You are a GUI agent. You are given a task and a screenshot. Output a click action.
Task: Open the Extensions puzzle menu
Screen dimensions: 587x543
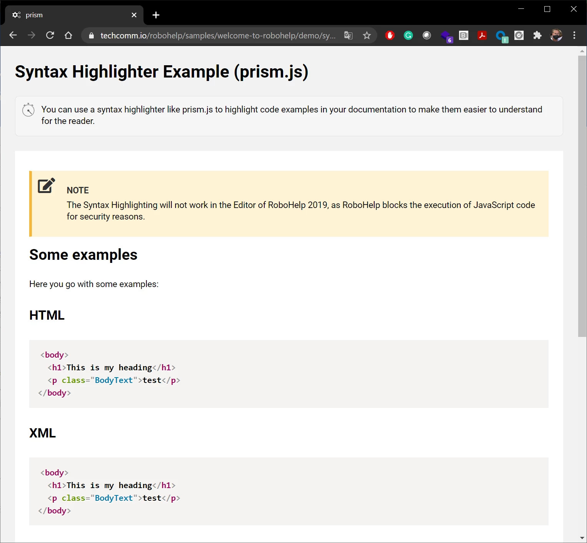(x=537, y=35)
